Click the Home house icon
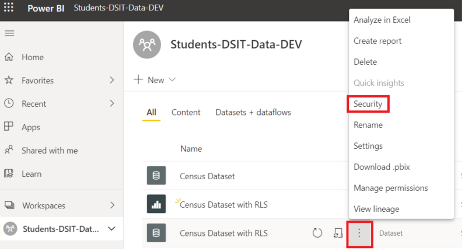The image size is (465, 251). [x=9, y=57]
